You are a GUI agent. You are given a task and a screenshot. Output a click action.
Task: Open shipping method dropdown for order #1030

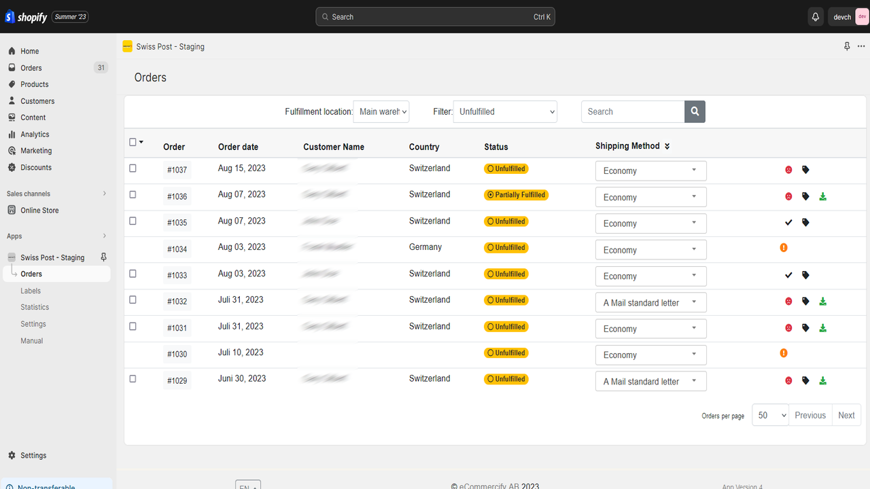651,355
